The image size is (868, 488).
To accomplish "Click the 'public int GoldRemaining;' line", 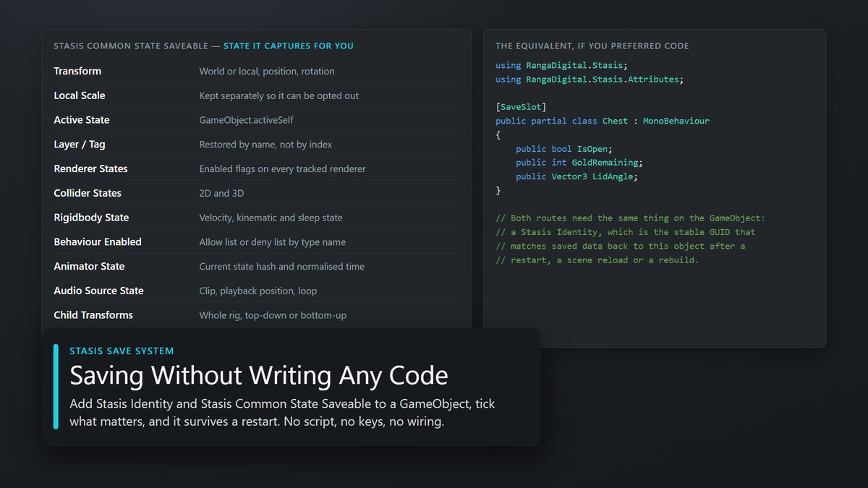I will tap(579, 163).
